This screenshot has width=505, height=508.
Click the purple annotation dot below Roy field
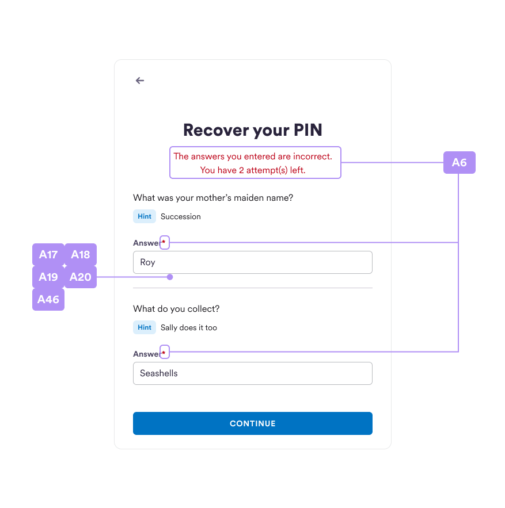pos(170,277)
